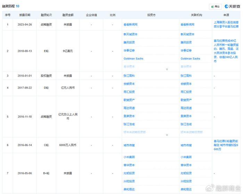Click the 融资轮次 column header
243x194 pixels.
[46, 15]
